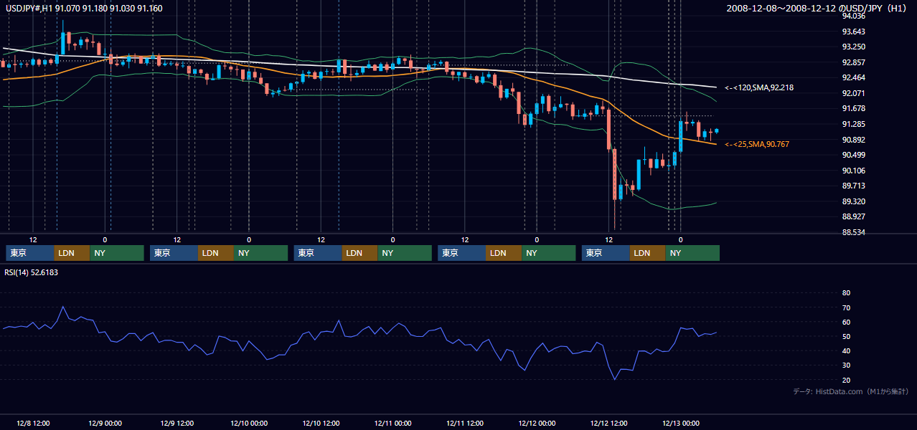
Task: Click the RSI 40 level label
Action: click(846, 350)
